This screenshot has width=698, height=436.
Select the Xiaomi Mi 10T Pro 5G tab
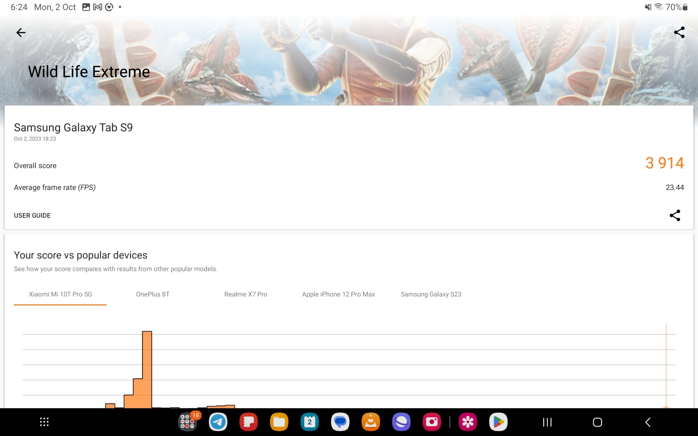(x=60, y=294)
